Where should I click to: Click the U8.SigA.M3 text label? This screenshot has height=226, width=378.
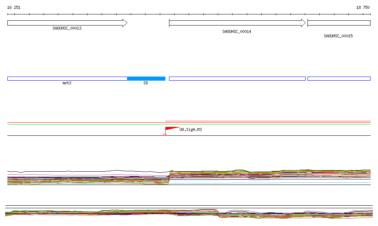pyautogui.click(x=190, y=129)
